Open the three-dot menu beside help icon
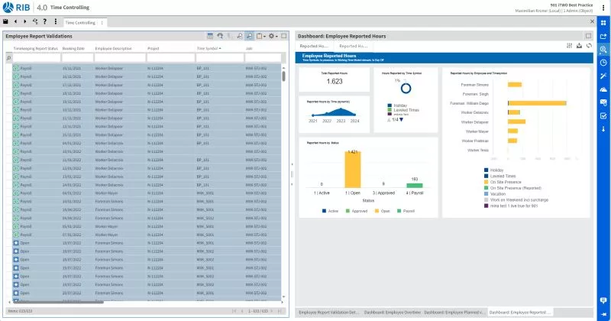Image resolution: width=611 pixels, height=321 pixels. 55,21
